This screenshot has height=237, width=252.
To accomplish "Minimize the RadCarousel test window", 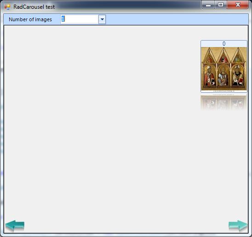I will (208, 5).
